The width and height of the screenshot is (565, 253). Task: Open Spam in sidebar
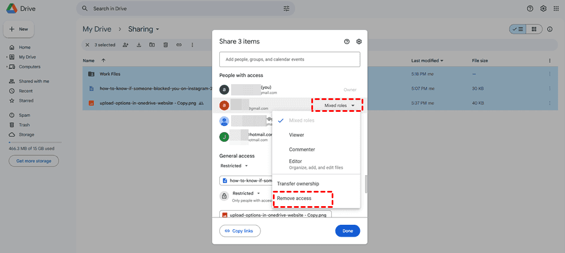pyautogui.click(x=24, y=115)
